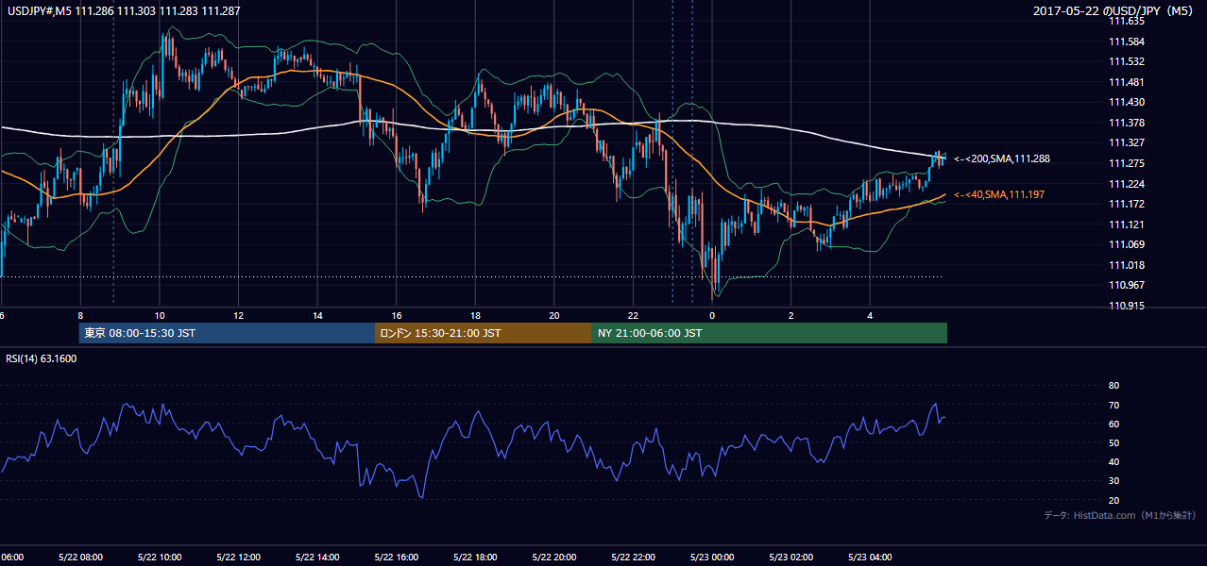Click price axis value 111.430
The height and width of the screenshot is (566, 1207).
[x=1128, y=102]
